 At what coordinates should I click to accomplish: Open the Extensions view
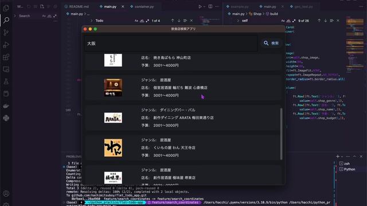(6, 57)
